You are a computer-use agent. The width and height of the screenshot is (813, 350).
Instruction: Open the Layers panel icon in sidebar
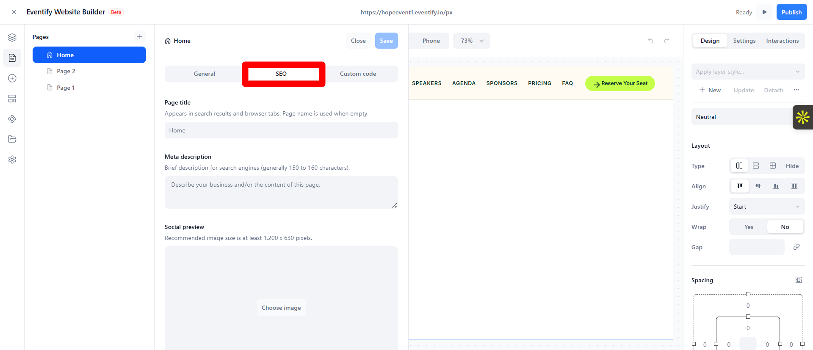coord(12,38)
